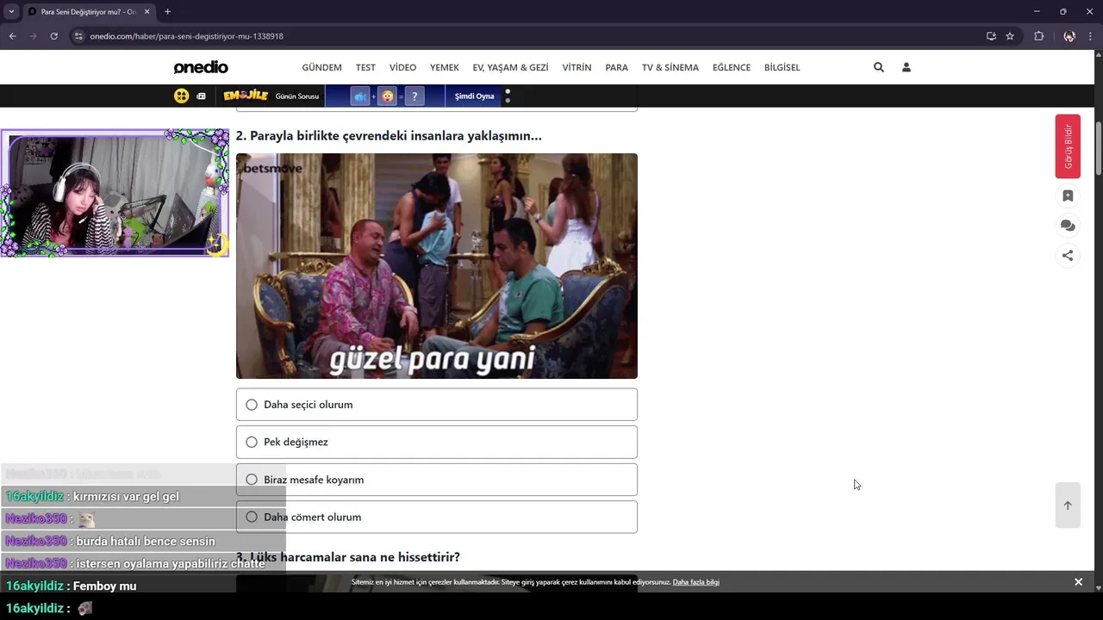Screen dimensions: 1103x620
Task: Open the "Daha fazla bilgi" cookie link
Action: [x=696, y=582]
